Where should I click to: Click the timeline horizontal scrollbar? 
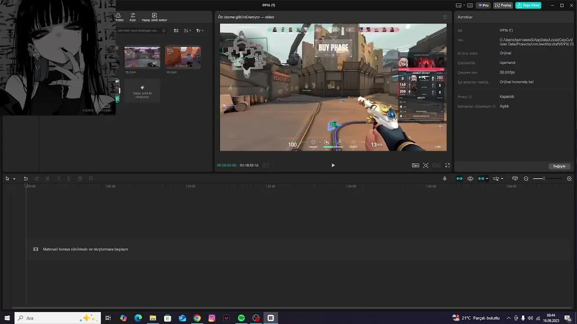coord(292,308)
